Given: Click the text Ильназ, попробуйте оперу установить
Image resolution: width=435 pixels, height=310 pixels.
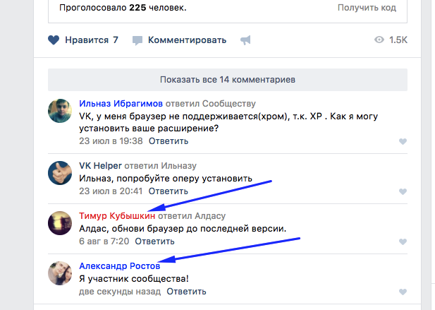Looking at the screenshot, I should pos(166,179).
